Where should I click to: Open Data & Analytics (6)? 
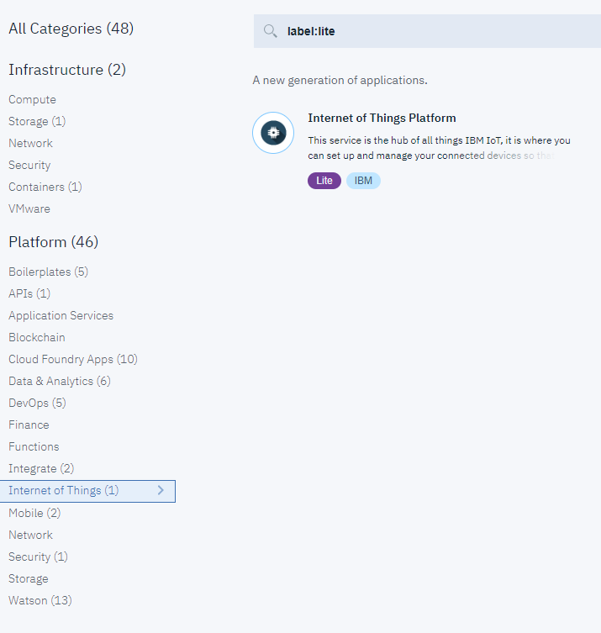pos(60,381)
